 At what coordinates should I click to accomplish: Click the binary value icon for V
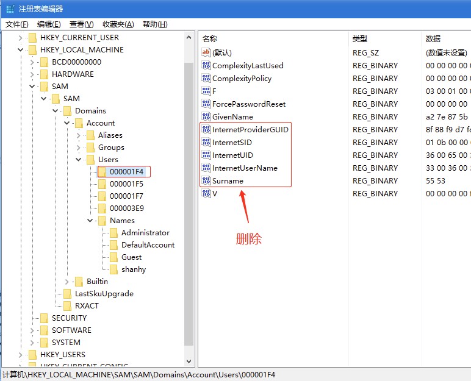click(206, 193)
